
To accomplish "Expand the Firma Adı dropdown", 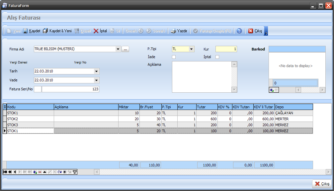I will [x=118, y=49].
